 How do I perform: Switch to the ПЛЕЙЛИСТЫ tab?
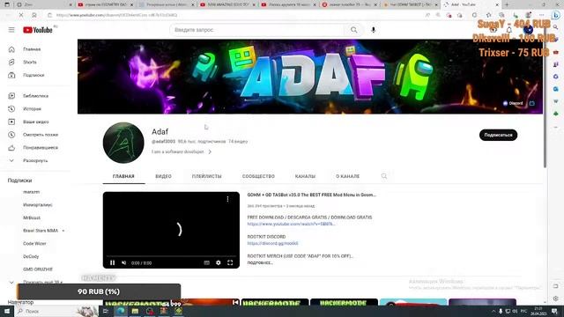(x=207, y=176)
